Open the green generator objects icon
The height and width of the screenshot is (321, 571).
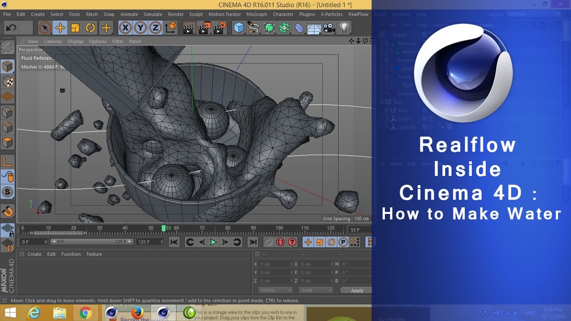tap(269, 28)
